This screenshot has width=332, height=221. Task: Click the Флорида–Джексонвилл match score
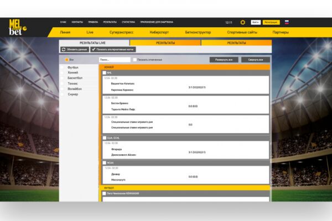pos(197,152)
